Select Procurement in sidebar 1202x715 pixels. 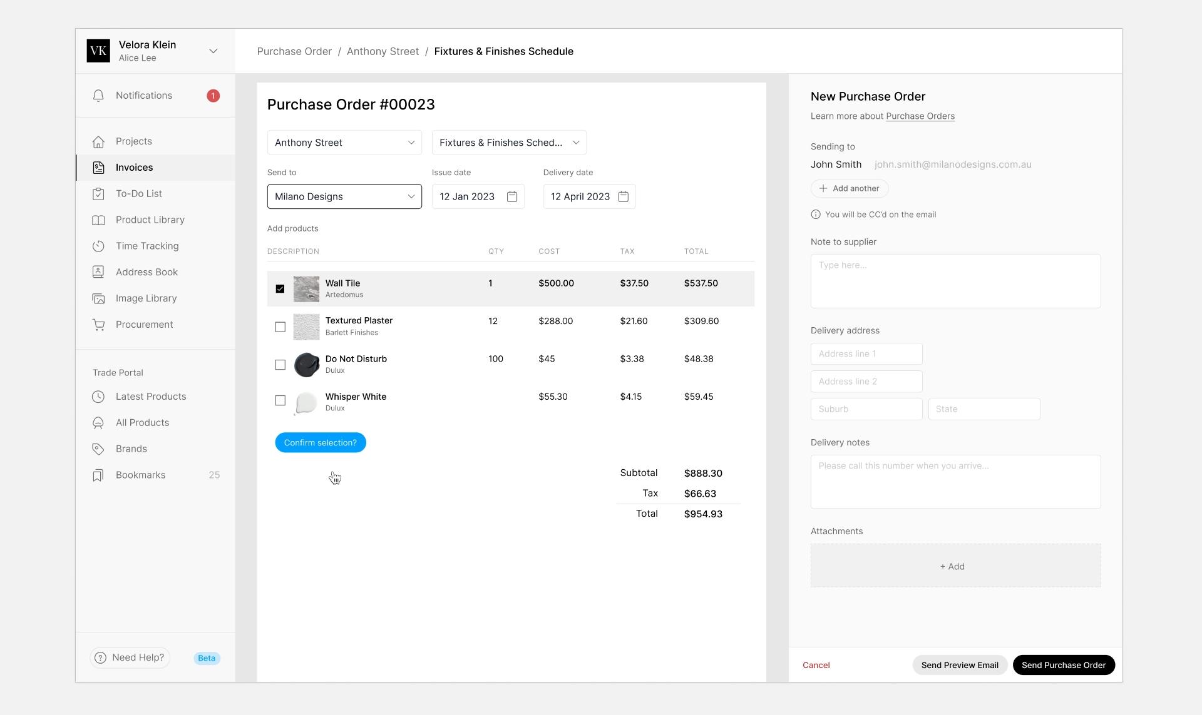(x=155, y=325)
